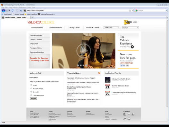Open the Vimeo icon under Connect
Image resolution: width=169 pixels, height=127 pixels.
click(x=129, y=119)
